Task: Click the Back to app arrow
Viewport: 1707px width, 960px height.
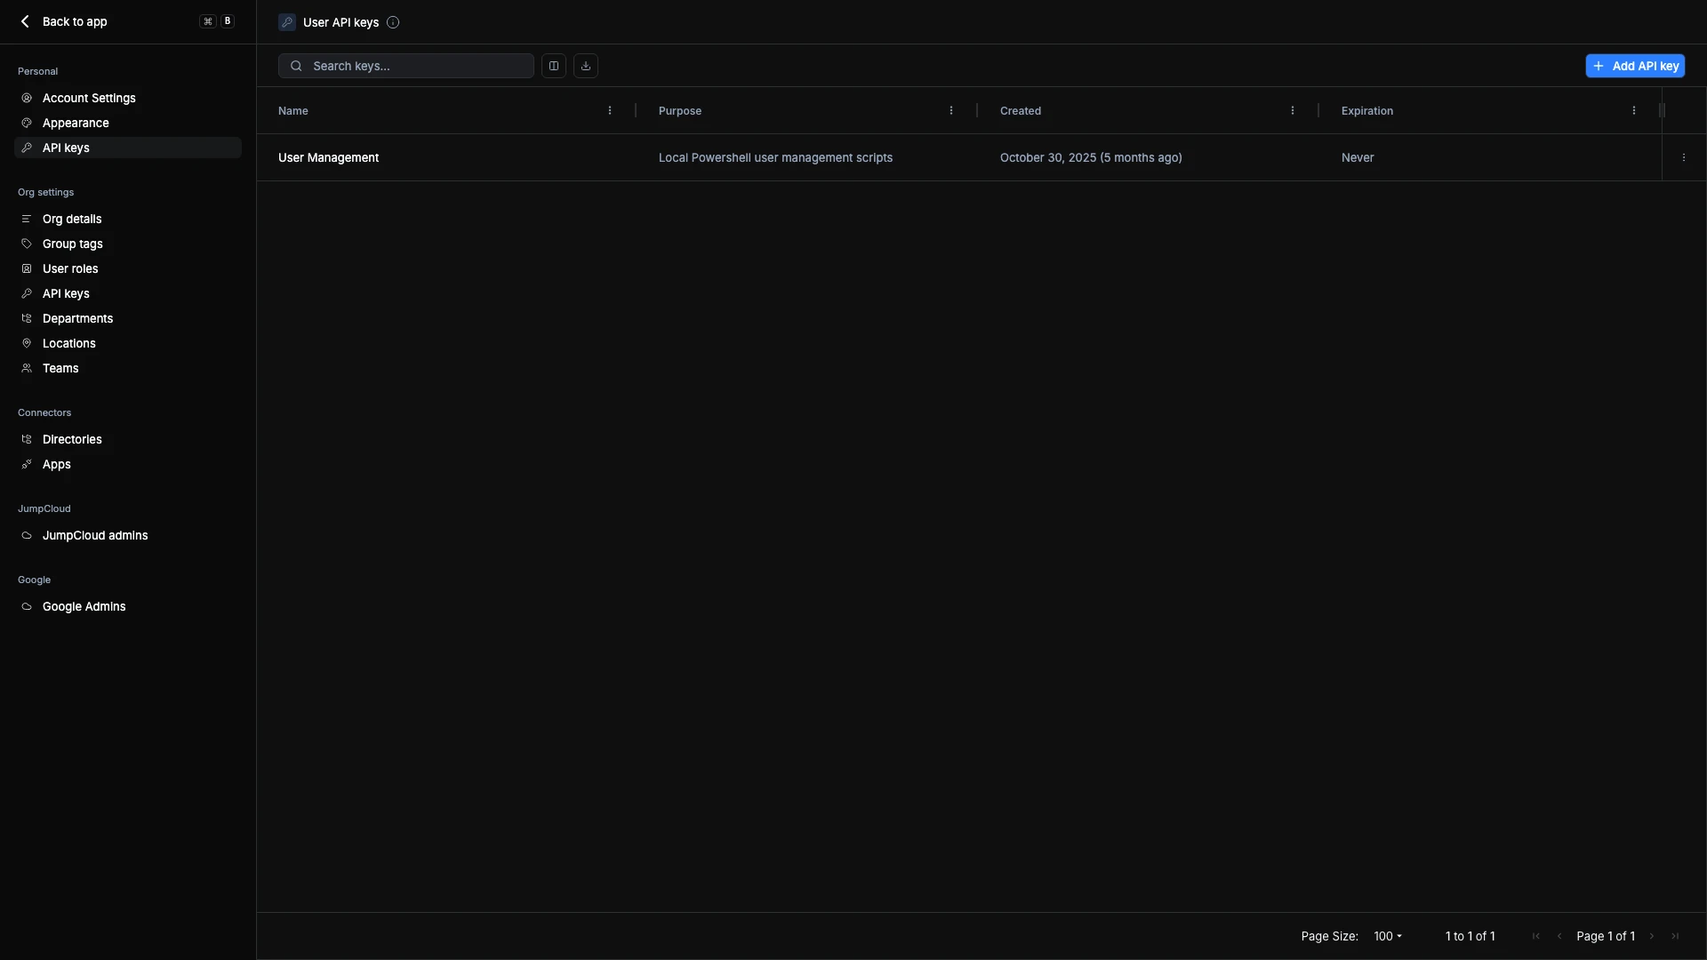Action: point(25,21)
